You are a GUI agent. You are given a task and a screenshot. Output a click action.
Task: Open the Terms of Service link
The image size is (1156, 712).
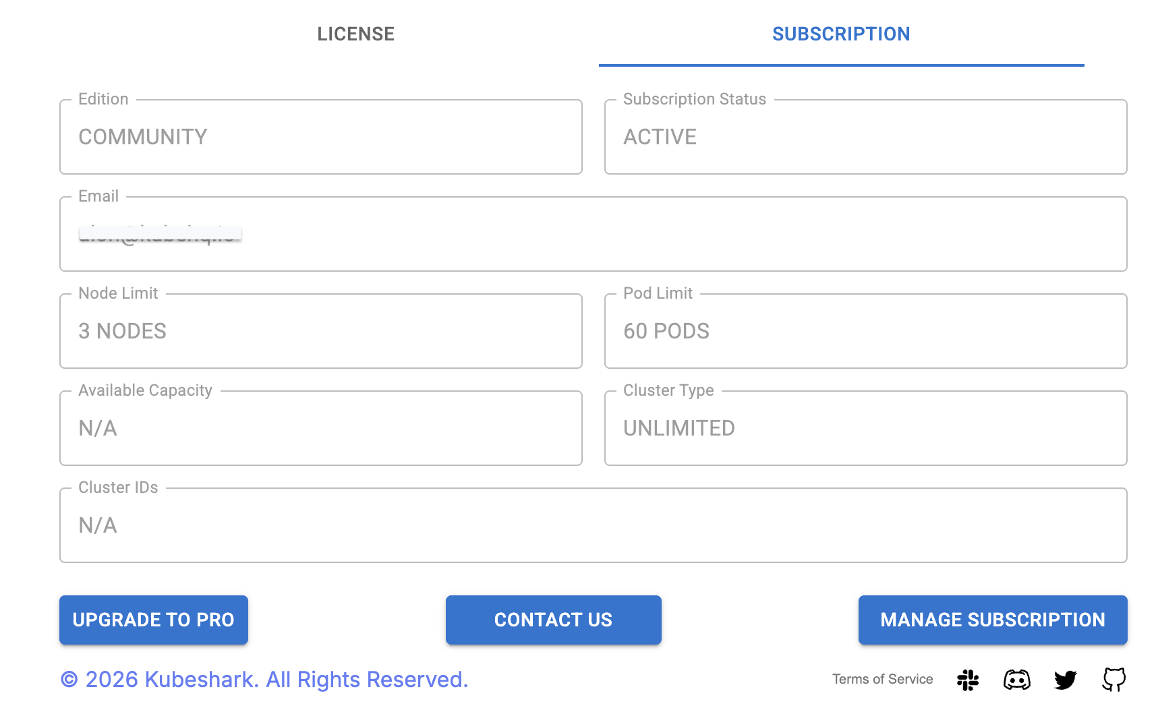(x=882, y=679)
